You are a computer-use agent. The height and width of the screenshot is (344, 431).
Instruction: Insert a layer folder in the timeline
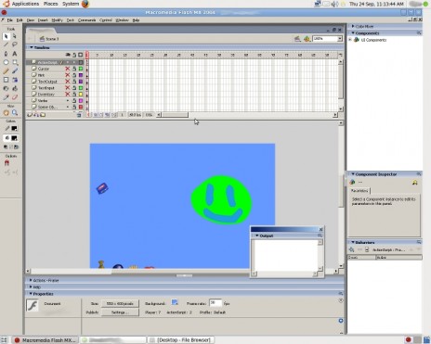(x=43, y=115)
